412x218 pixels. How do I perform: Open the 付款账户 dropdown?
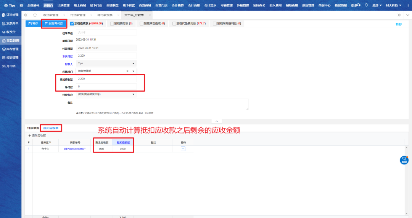[133, 94]
